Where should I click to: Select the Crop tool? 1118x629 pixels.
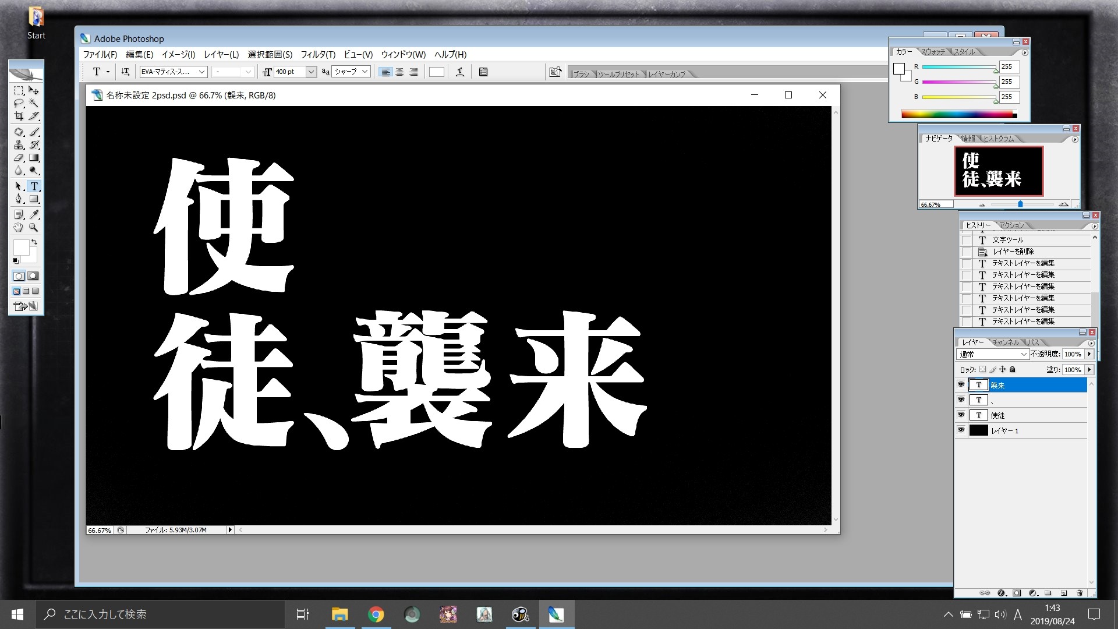(x=19, y=116)
